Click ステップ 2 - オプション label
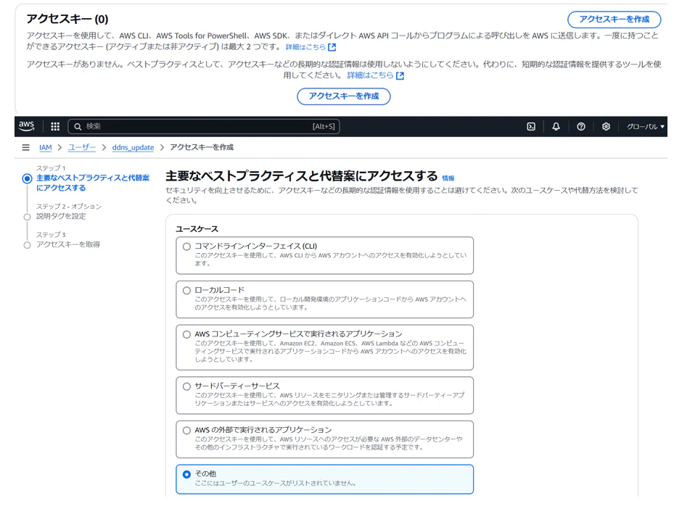This screenshot has height=522, width=674. (x=69, y=206)
